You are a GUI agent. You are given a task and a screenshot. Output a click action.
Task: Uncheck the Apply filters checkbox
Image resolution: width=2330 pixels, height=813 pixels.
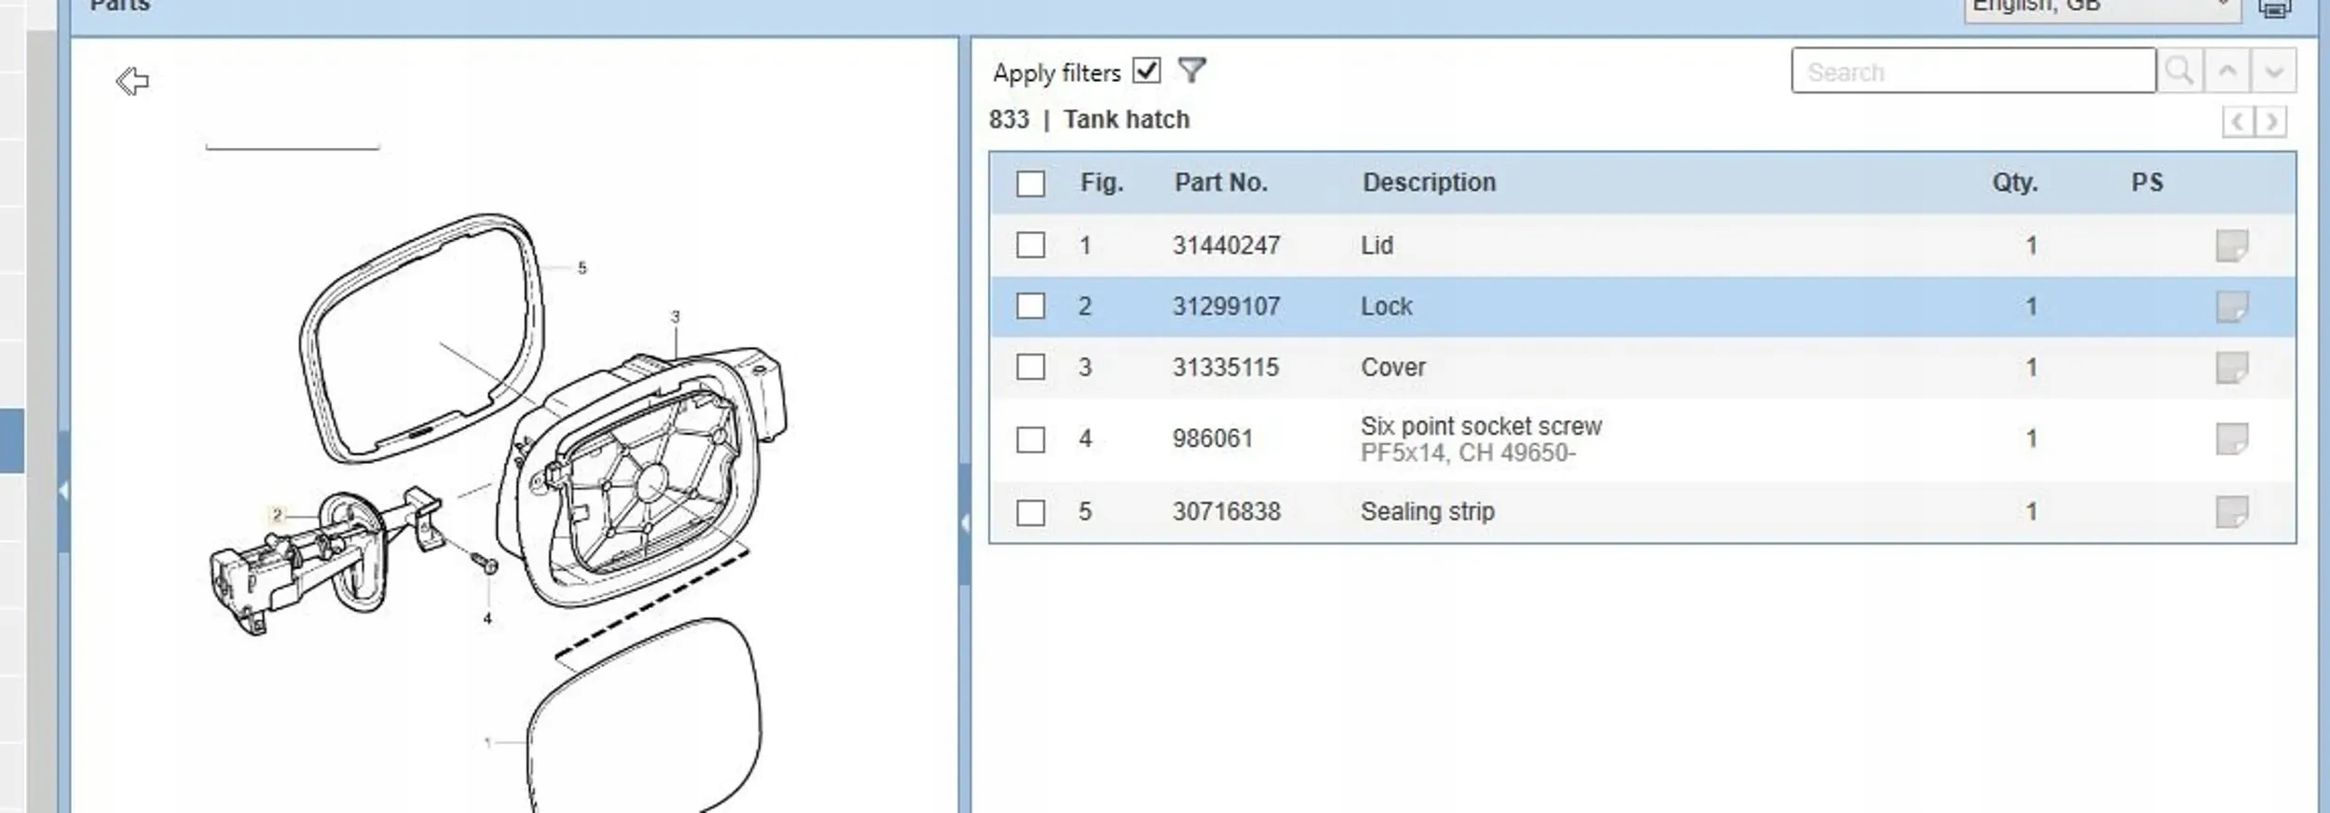(x=1146, y=71)
